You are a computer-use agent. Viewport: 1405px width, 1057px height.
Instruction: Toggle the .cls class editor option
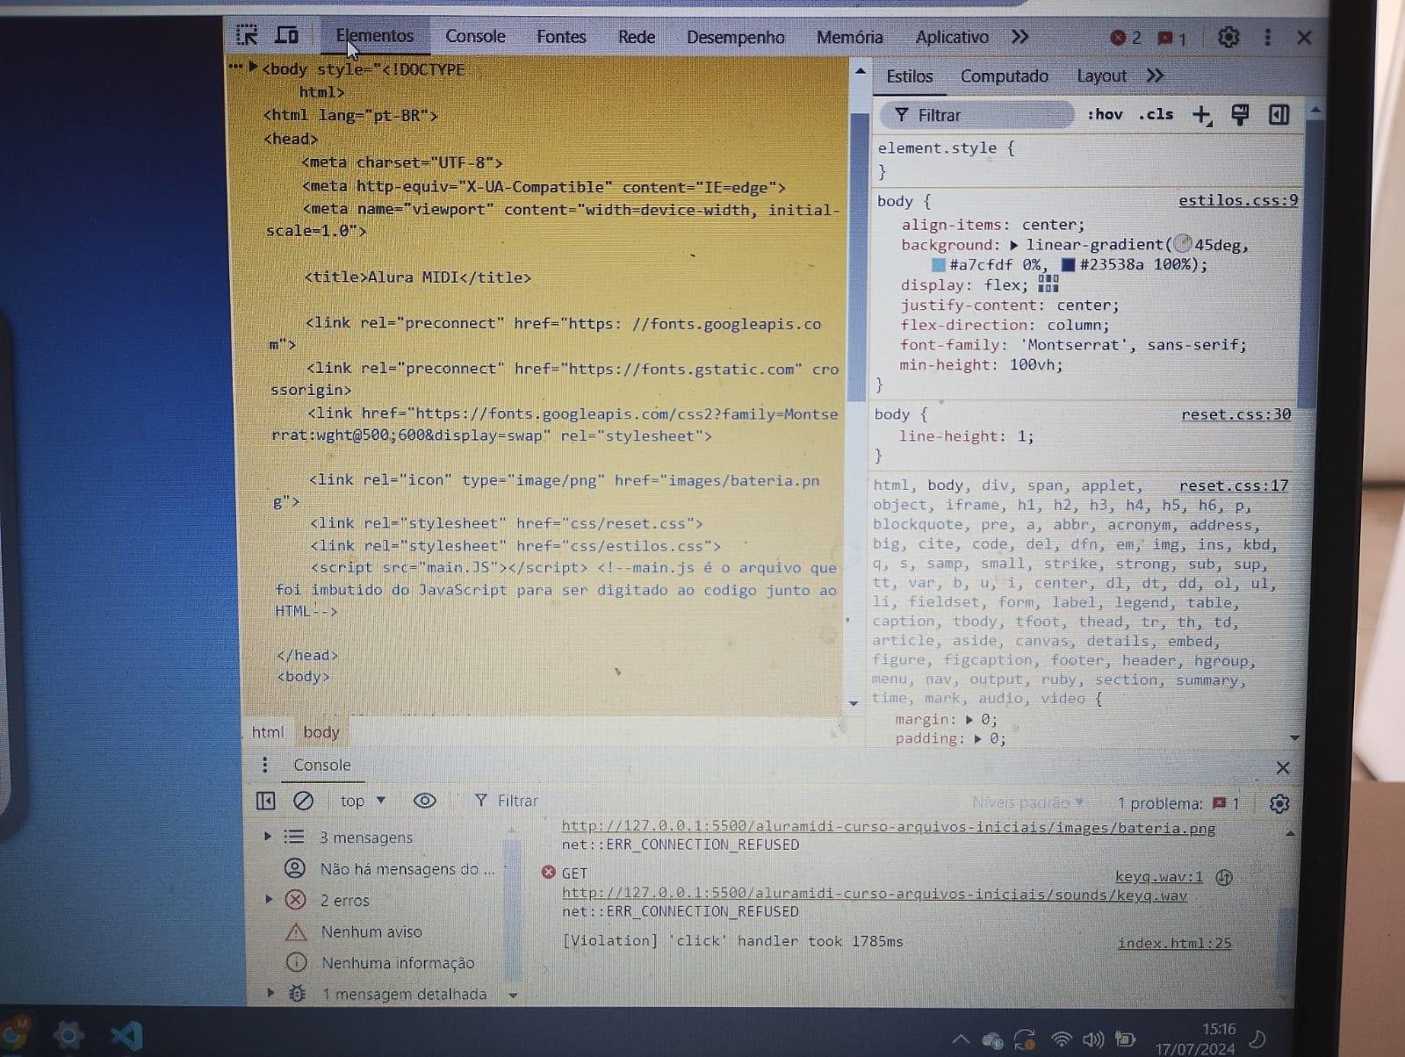(x=1156, y=114)
